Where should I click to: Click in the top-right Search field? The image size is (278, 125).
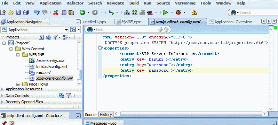259,12
